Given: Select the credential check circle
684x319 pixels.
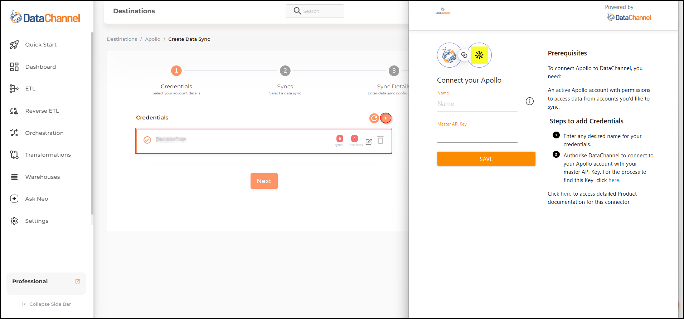Looking at the screenshot, I should coord(147,140).
